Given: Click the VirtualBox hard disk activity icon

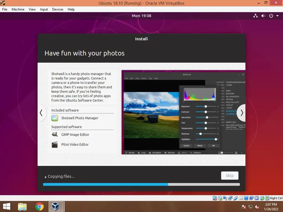Looking at the screenshot, I should coord(214,198).
